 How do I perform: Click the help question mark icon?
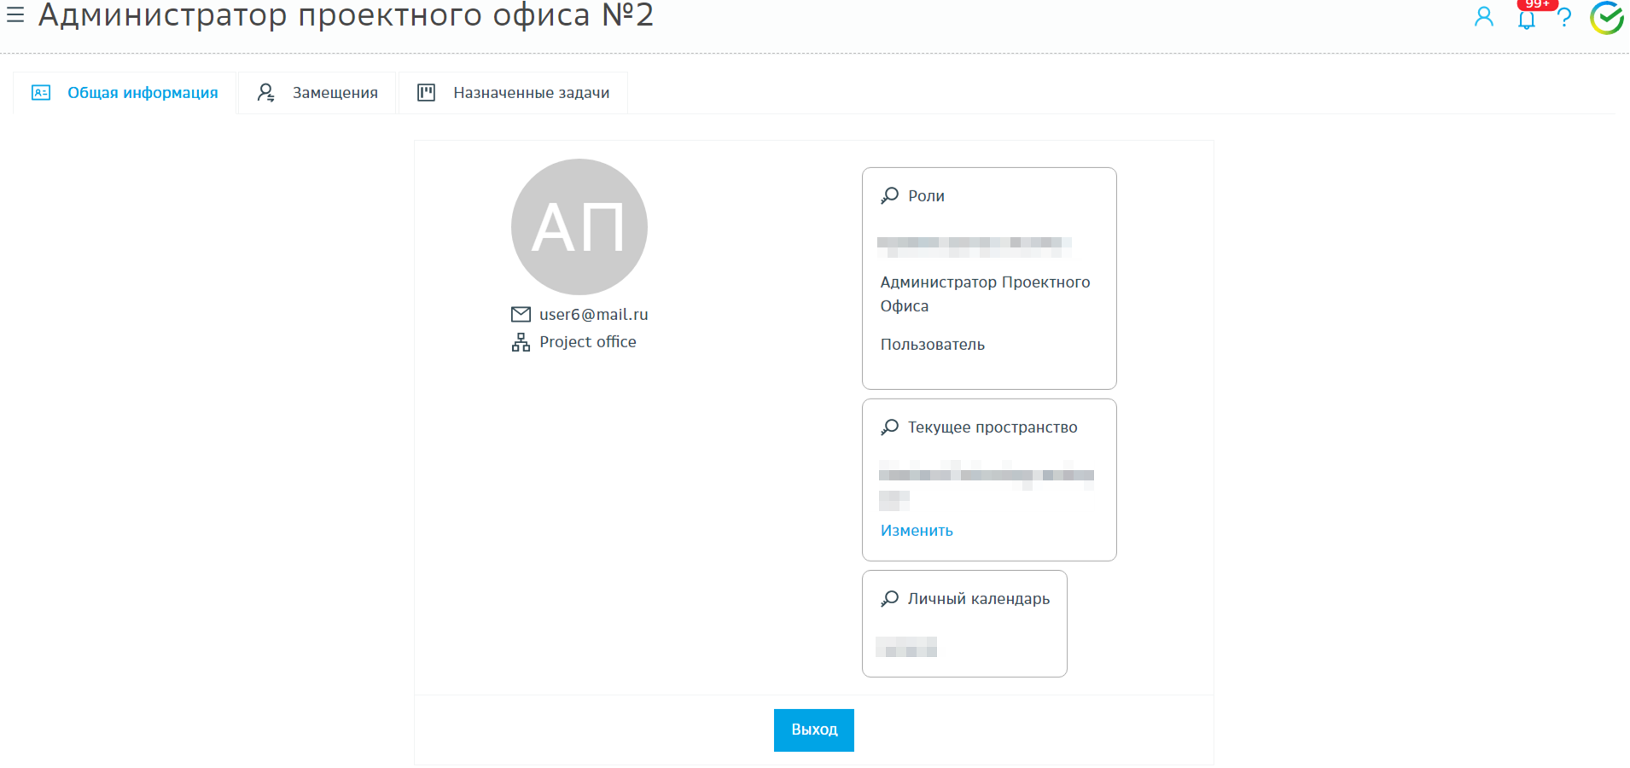1564,17
